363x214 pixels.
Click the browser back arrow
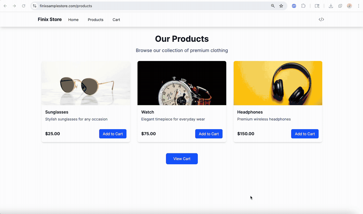(5, 6)
